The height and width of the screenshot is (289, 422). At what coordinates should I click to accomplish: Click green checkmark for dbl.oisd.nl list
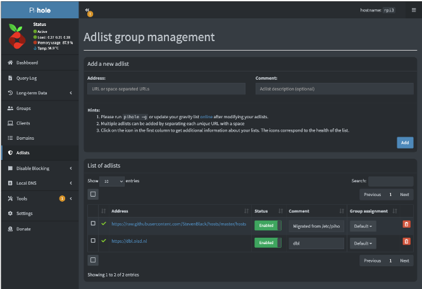tap(104, 241)
